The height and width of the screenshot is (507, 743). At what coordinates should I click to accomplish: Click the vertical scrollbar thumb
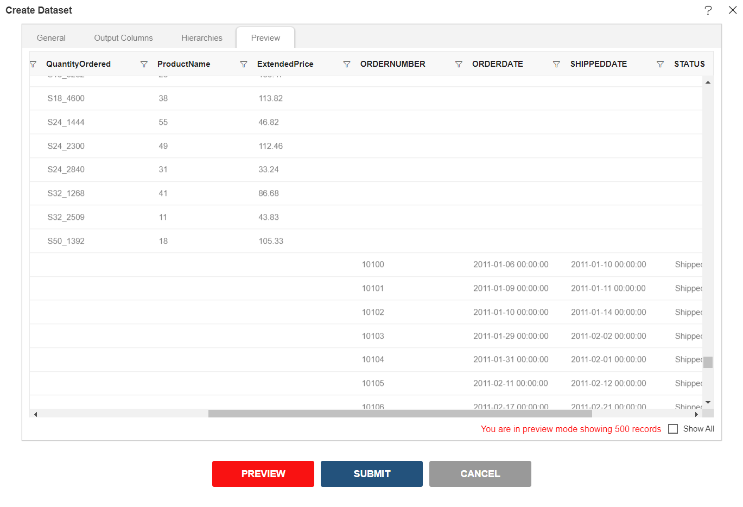(708, 362)
